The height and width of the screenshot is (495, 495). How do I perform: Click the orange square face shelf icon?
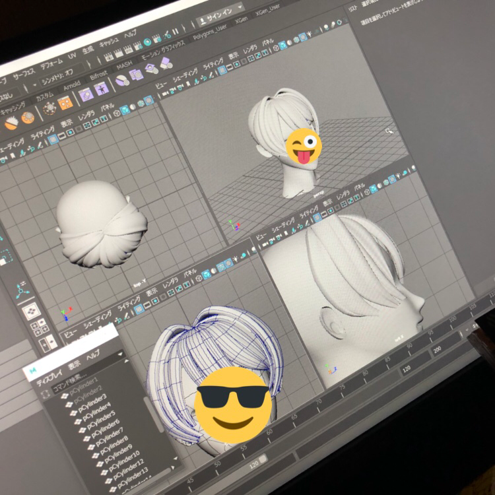pos(65,103)
